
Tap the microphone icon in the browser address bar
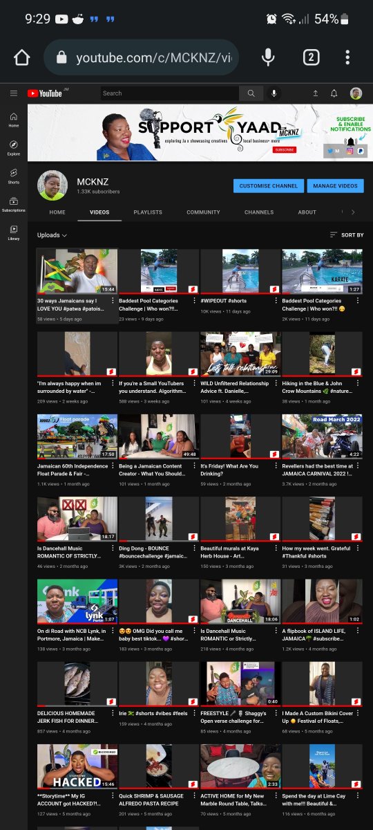(269, 57)
